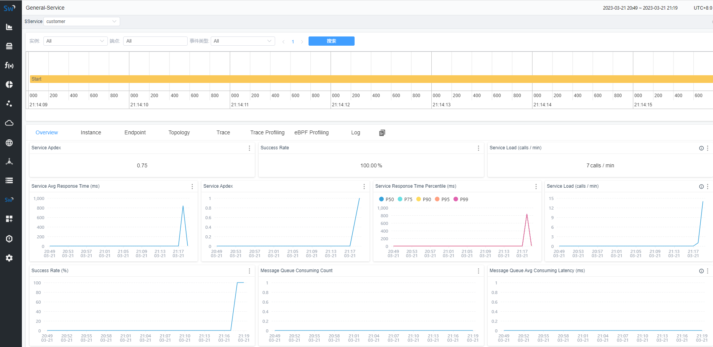This screenshot has height=347, width=713.
Task: Open the three-dots cluster icon in the sidebar
Action: pos(9,104)
